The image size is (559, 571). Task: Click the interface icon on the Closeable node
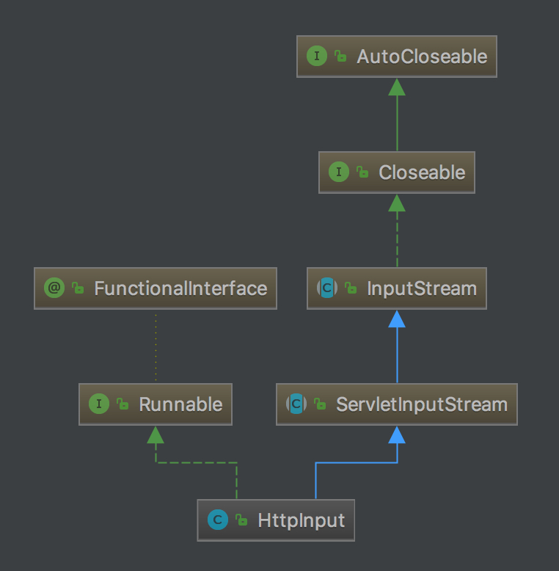coord(338,172)
